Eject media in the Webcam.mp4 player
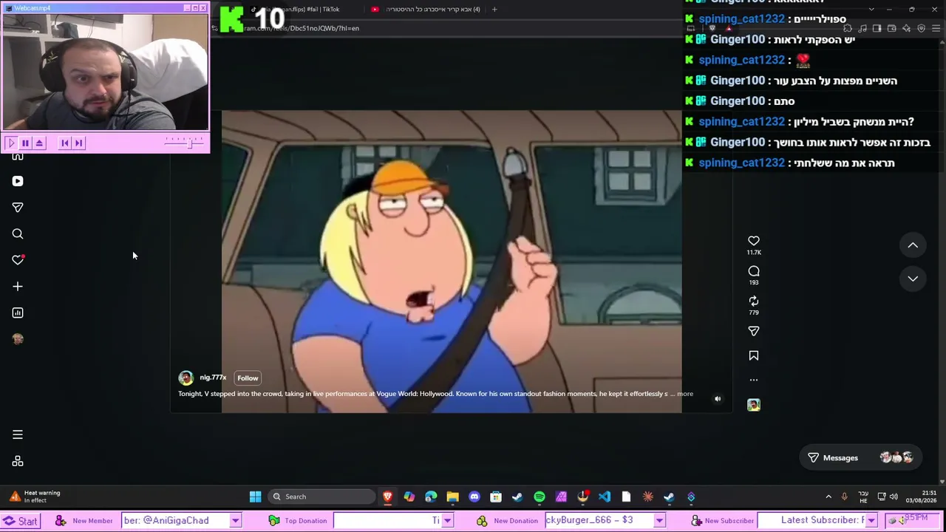 tap(39, 143)
